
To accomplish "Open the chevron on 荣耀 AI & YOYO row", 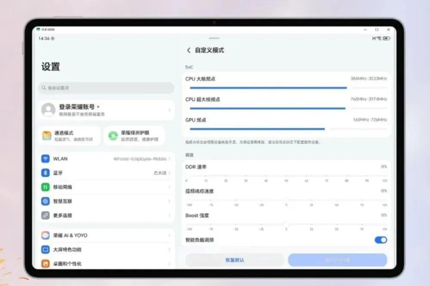I will click(x=169, y=235).
